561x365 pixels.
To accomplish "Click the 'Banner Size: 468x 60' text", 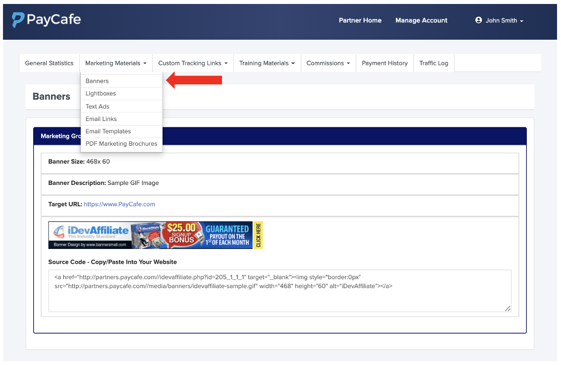I will click(79, 162).
